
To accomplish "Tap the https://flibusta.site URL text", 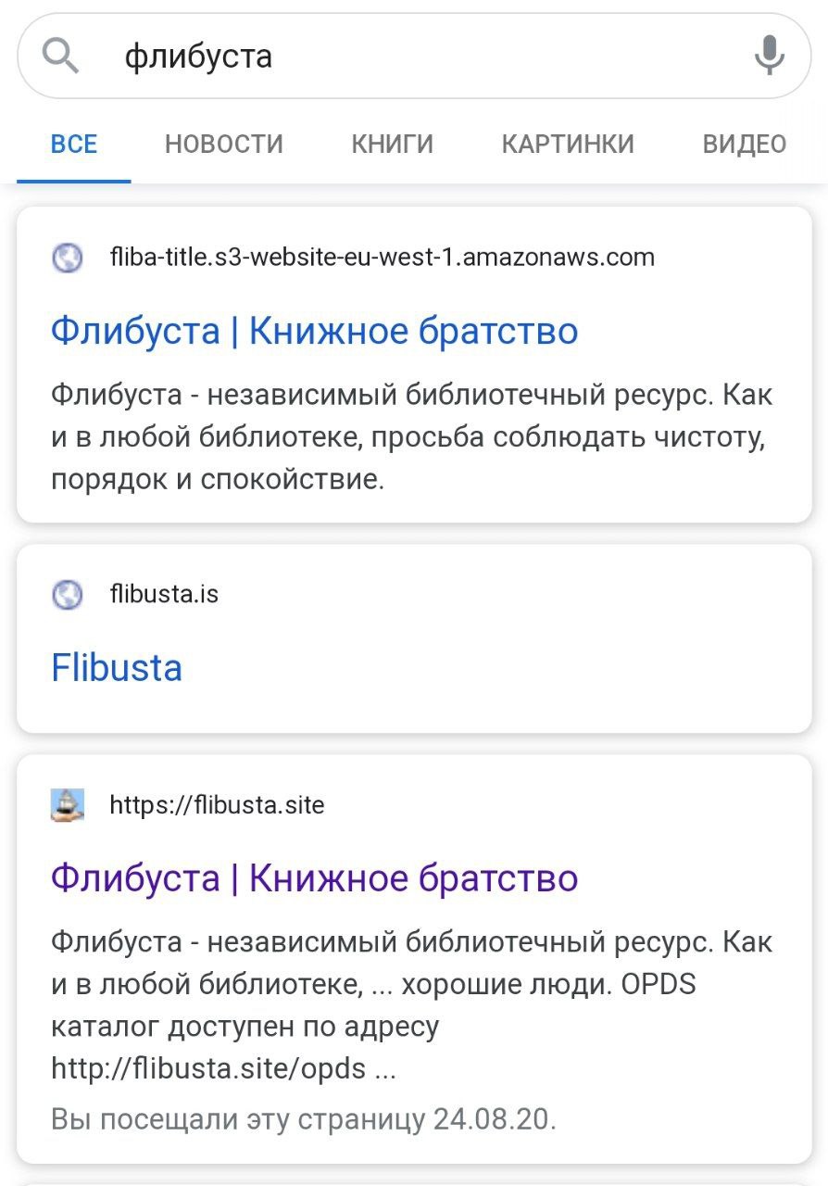I will click(x=217, y=805).
